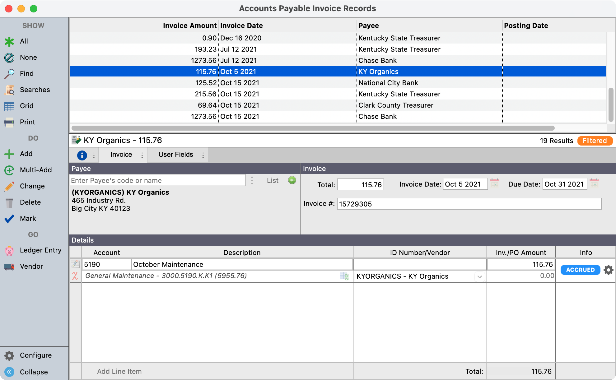Click the Multi-Add circular plus icon
Viewport: 616px width, 380px height.
(9, 170)
